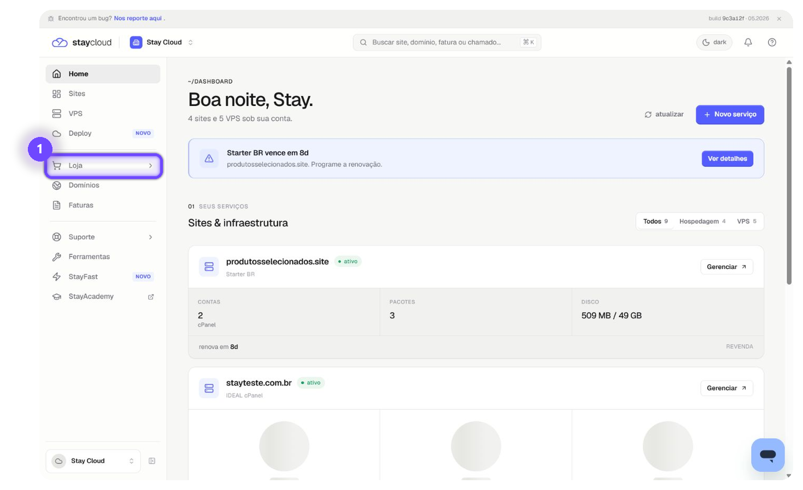The image size is (803, 490).
Task: Click the 509 MB / 49 GB disk value
Action: (612, 316)
